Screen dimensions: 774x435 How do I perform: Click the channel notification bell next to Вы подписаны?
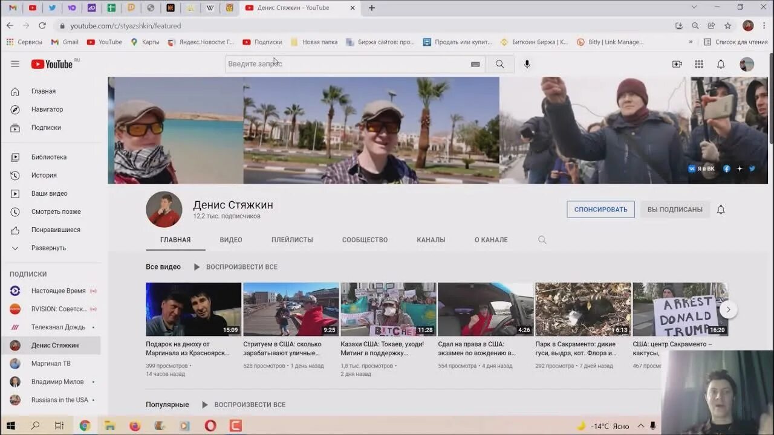coord(721,210)
